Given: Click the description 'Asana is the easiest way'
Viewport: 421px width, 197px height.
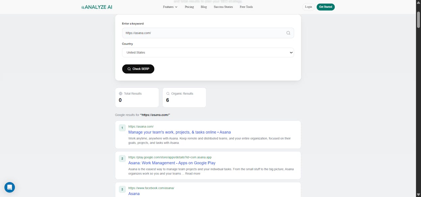Looking at the screenshot, I should point(211,171).
